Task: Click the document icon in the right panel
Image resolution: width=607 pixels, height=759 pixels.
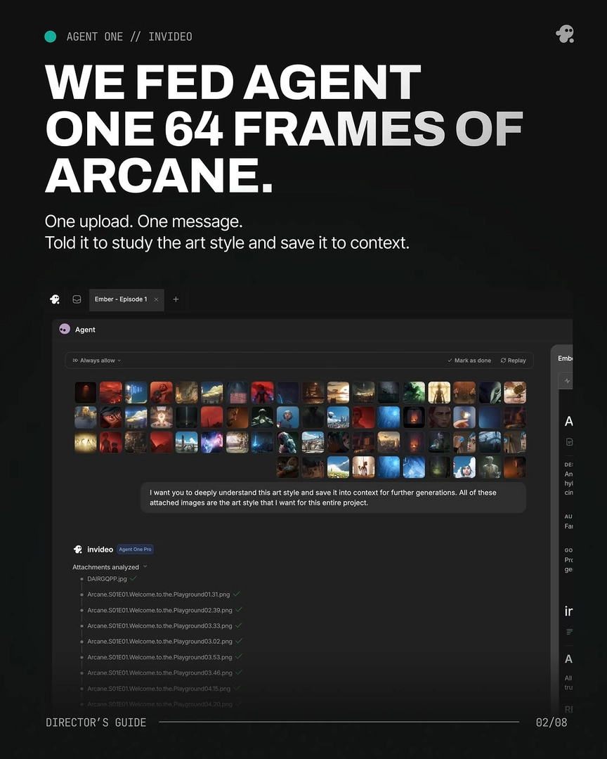Action: (x=569, y=441)
